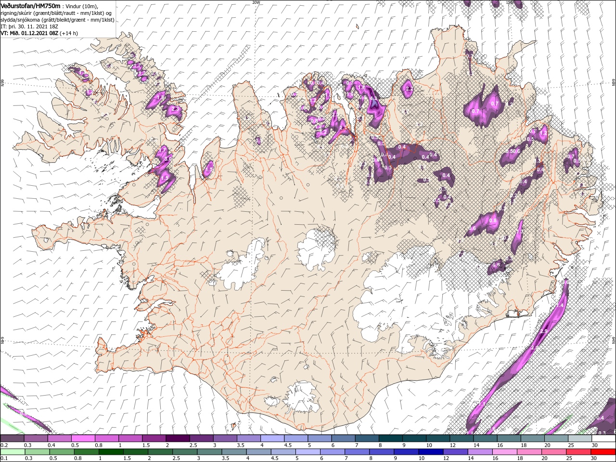Click upper legend swatch between 2.5 and 3
616x462 pixels.
(x=201, y=438)
